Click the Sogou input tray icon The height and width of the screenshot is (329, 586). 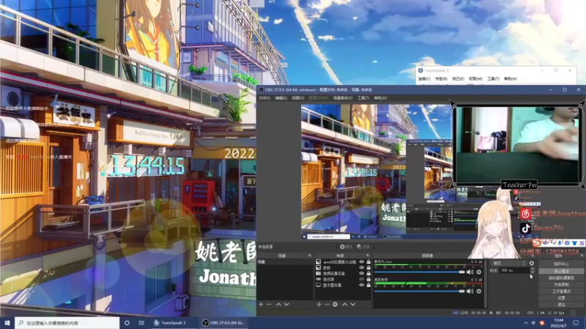tap(542, 322)
